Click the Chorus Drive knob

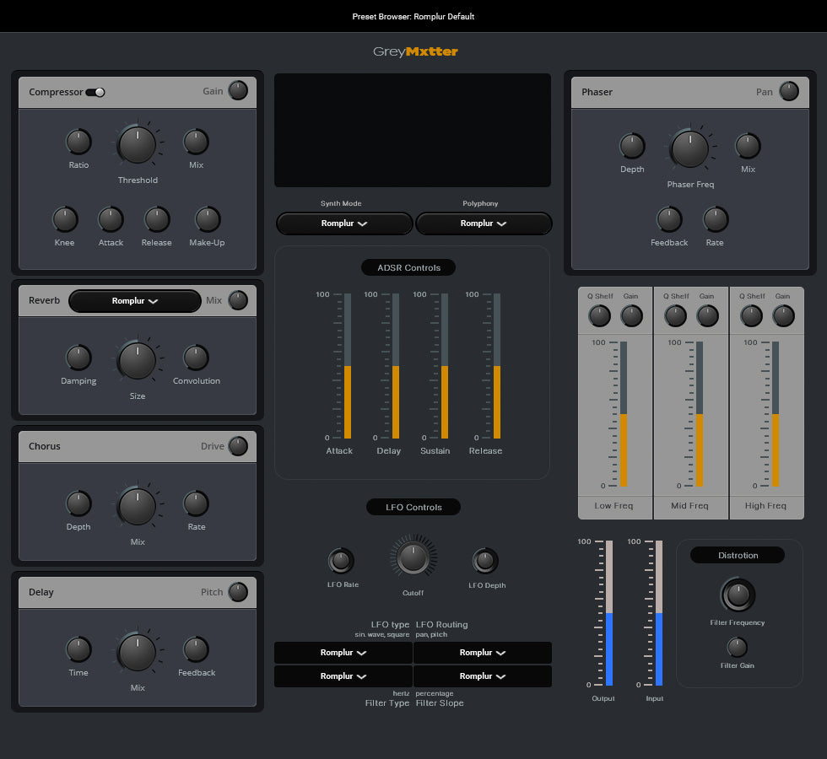238,446
